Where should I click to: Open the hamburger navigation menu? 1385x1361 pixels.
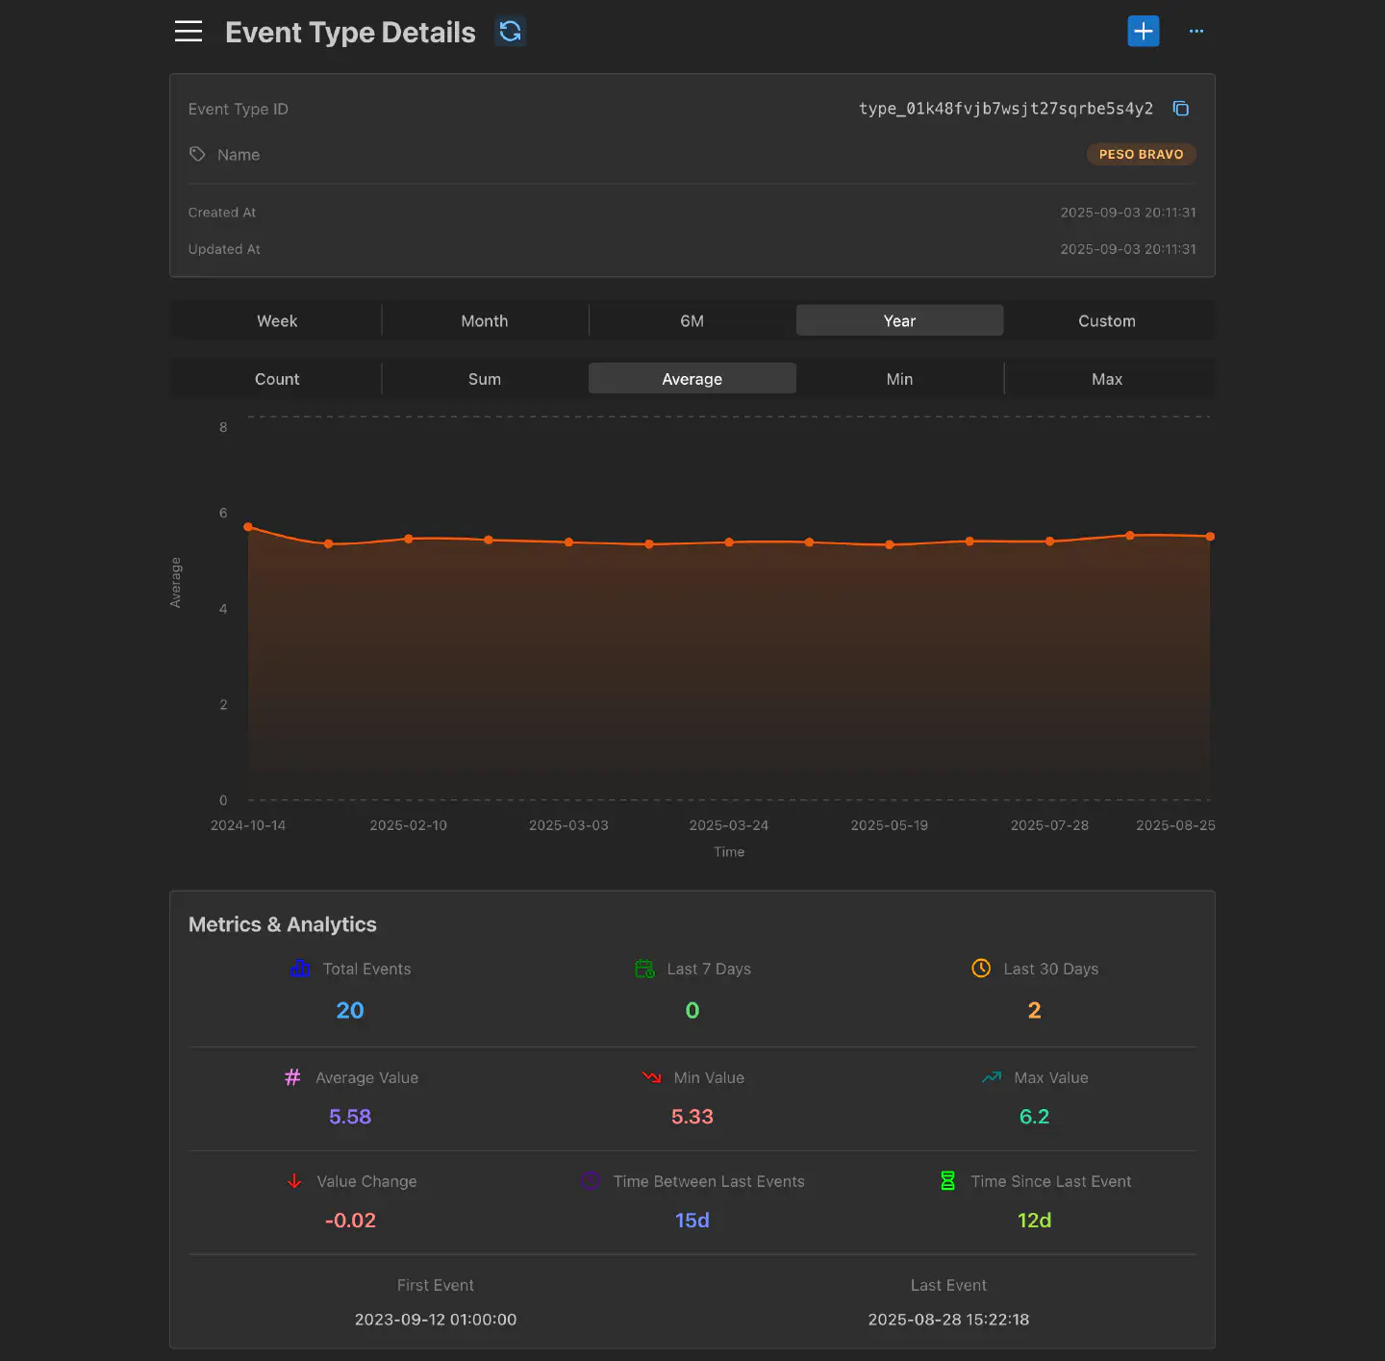(189, 32)
